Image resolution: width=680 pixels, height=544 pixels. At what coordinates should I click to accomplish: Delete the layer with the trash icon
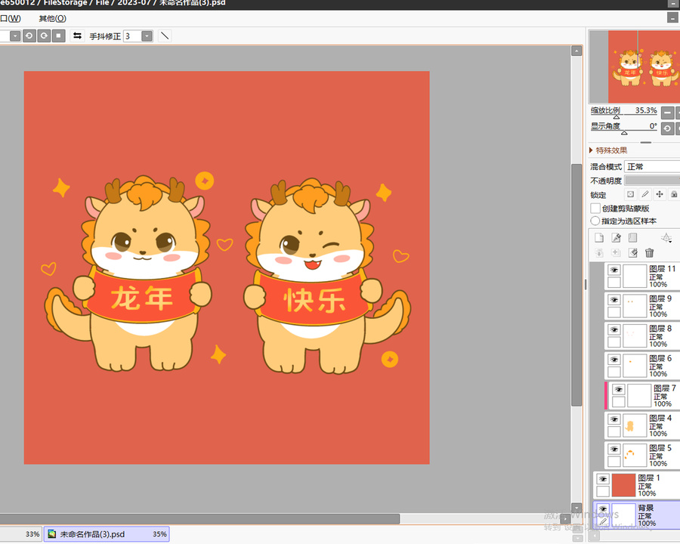coord(649,252)
